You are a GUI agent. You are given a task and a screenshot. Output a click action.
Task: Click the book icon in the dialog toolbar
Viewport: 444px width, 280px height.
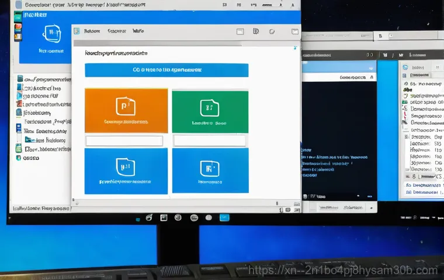[x=256, y=32]
